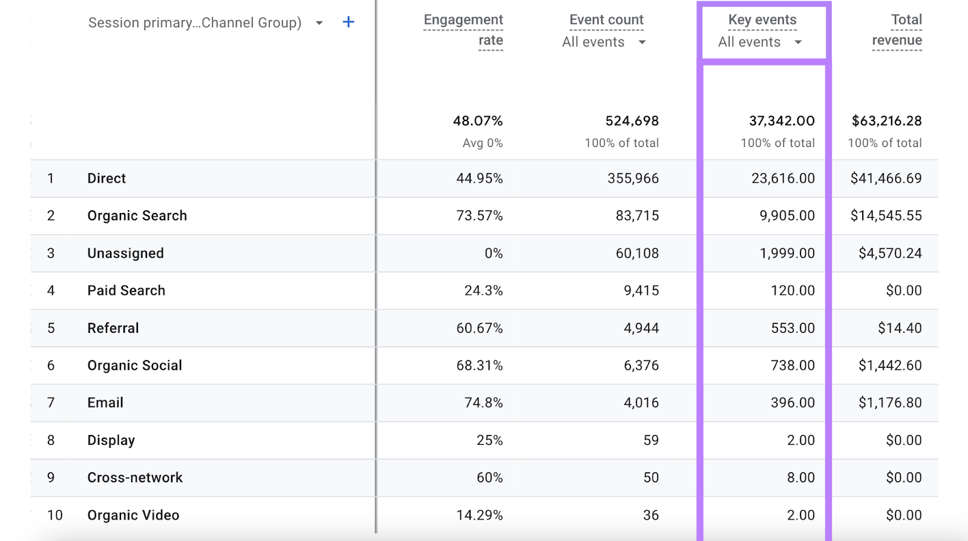This screenshot has width=968, height=541.
Task: Sort by Total revenue column header
Action: click(x=897, y=30)
